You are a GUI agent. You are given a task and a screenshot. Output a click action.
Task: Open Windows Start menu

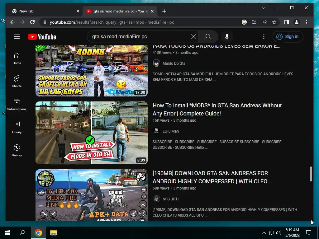tap(7, 233)
